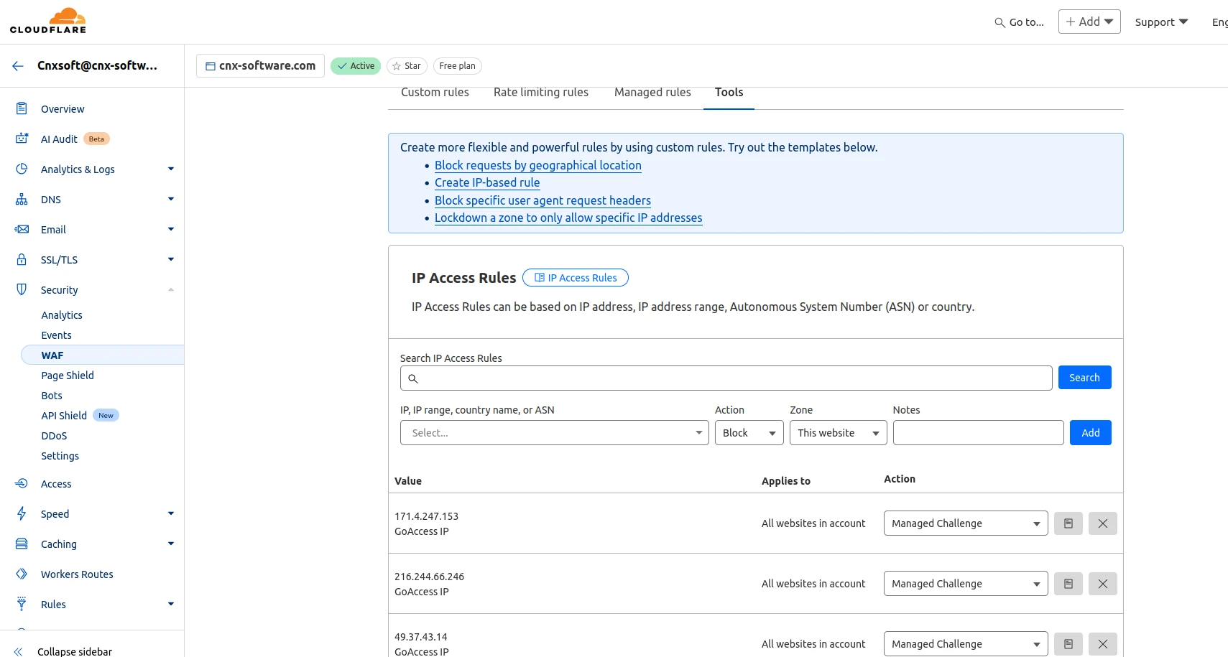Click the Rules funnel icon

(x=22, y=604)
